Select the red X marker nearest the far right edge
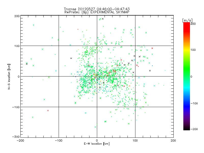Viewport: 204px width, 153px height. pyautogui.click(x=152, y=48)
